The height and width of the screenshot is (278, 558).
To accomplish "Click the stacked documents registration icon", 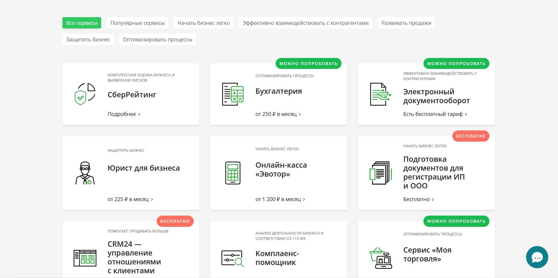I will (381, 173).
